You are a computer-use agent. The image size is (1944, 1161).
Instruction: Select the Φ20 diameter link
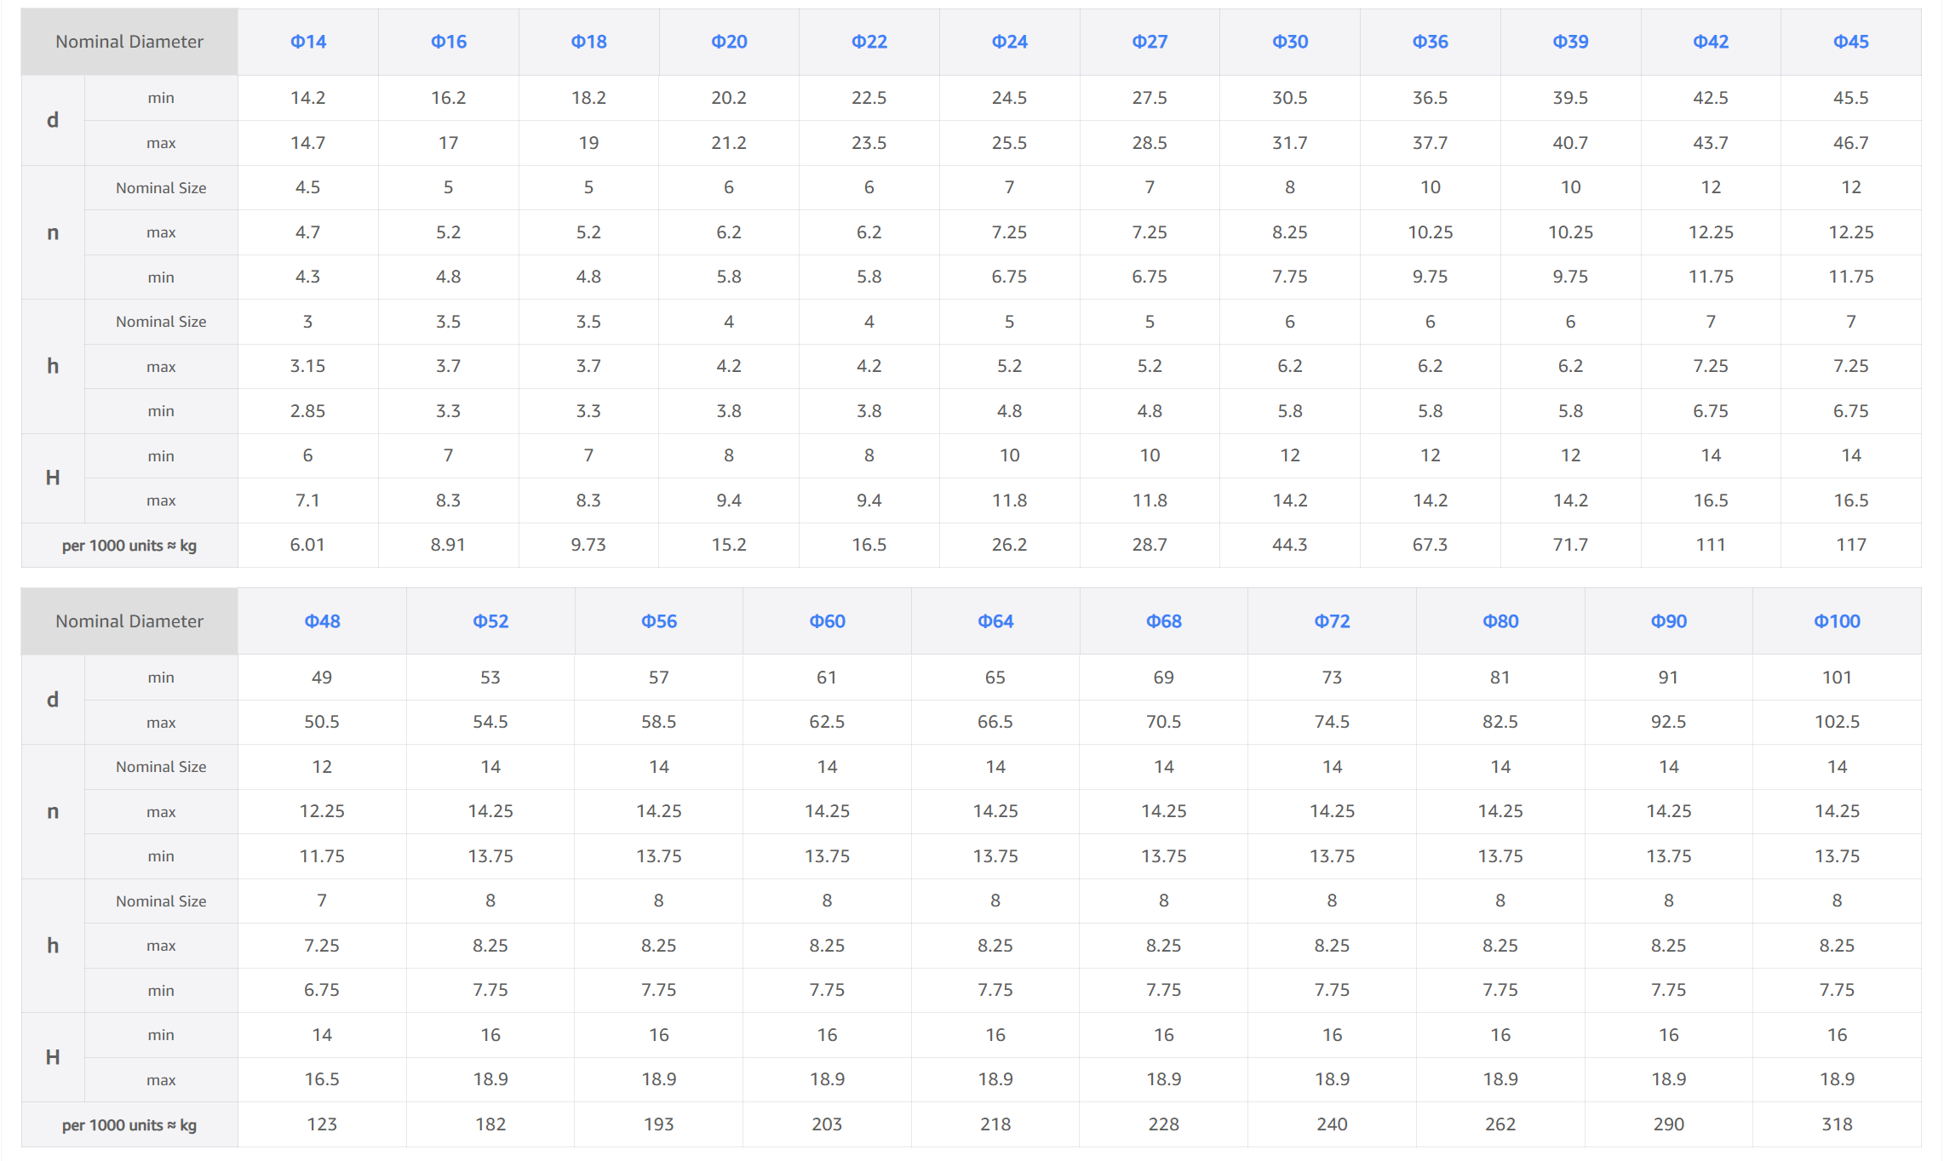[729, 42]
